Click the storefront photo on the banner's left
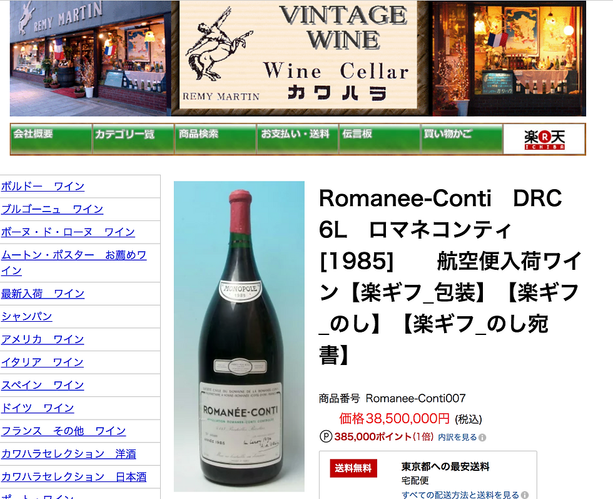Image resolution: width=613 pixels, height=499 pixels. [x=90, y=58]
